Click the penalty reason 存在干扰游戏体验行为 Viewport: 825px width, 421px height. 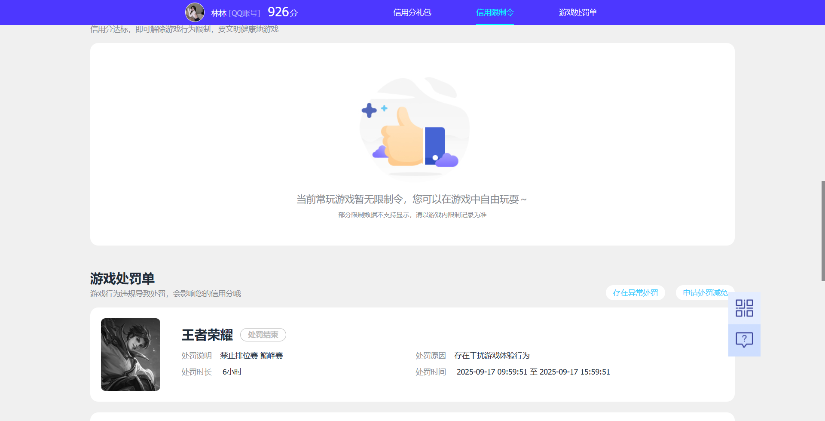click(492, 356)
